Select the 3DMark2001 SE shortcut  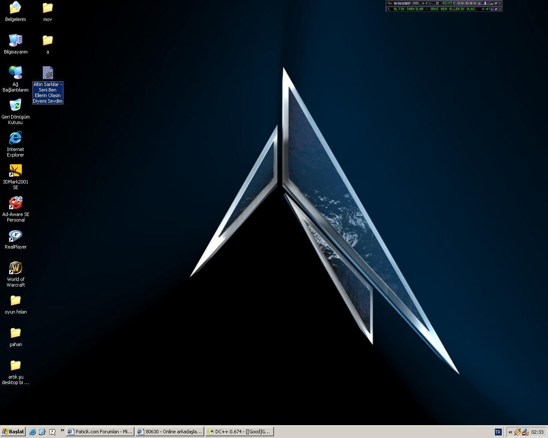click(x=15, y=177)
